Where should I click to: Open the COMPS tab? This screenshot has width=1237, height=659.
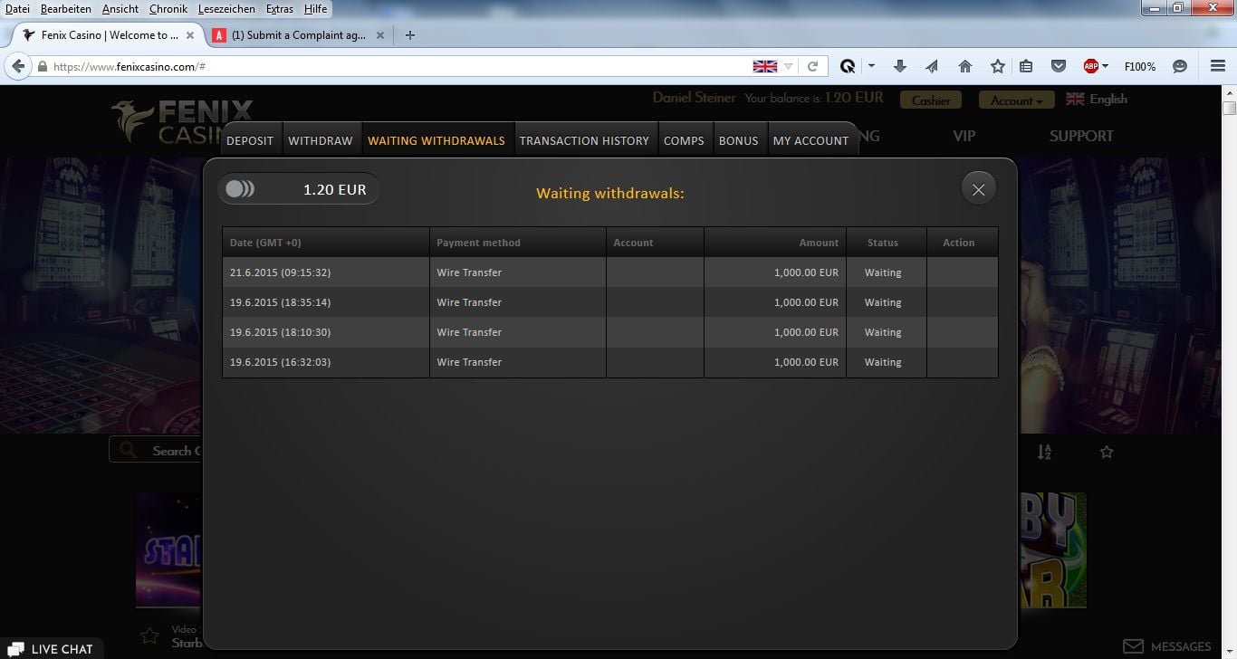[684, 140]
